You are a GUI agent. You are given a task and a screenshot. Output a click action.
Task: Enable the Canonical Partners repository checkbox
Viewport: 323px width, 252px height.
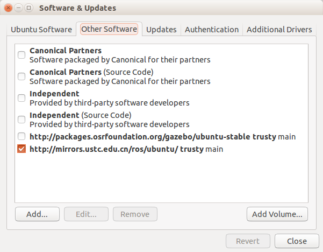(21, 55)
